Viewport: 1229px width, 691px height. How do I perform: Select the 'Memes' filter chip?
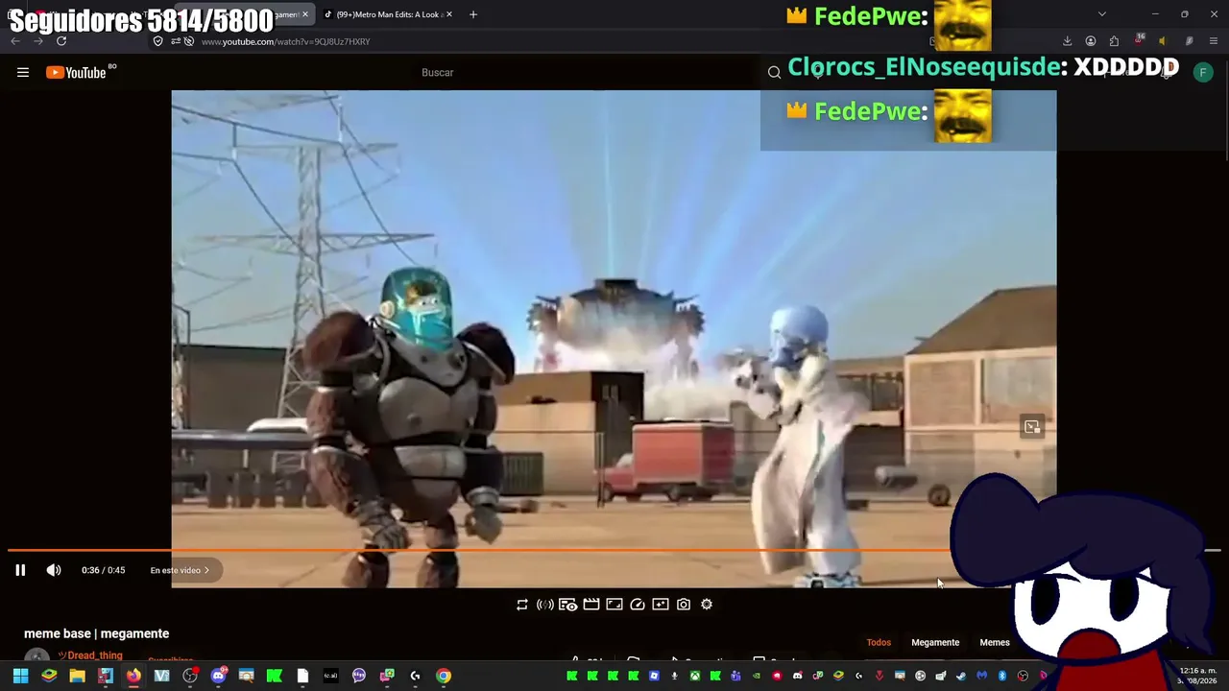[x=995, y=643]
